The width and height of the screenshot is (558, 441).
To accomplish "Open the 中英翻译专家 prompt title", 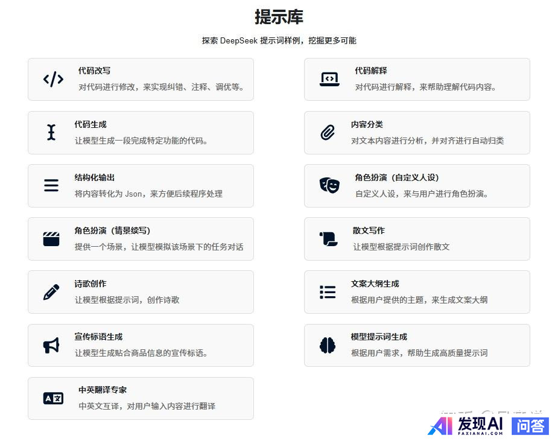I will point(103,390).
